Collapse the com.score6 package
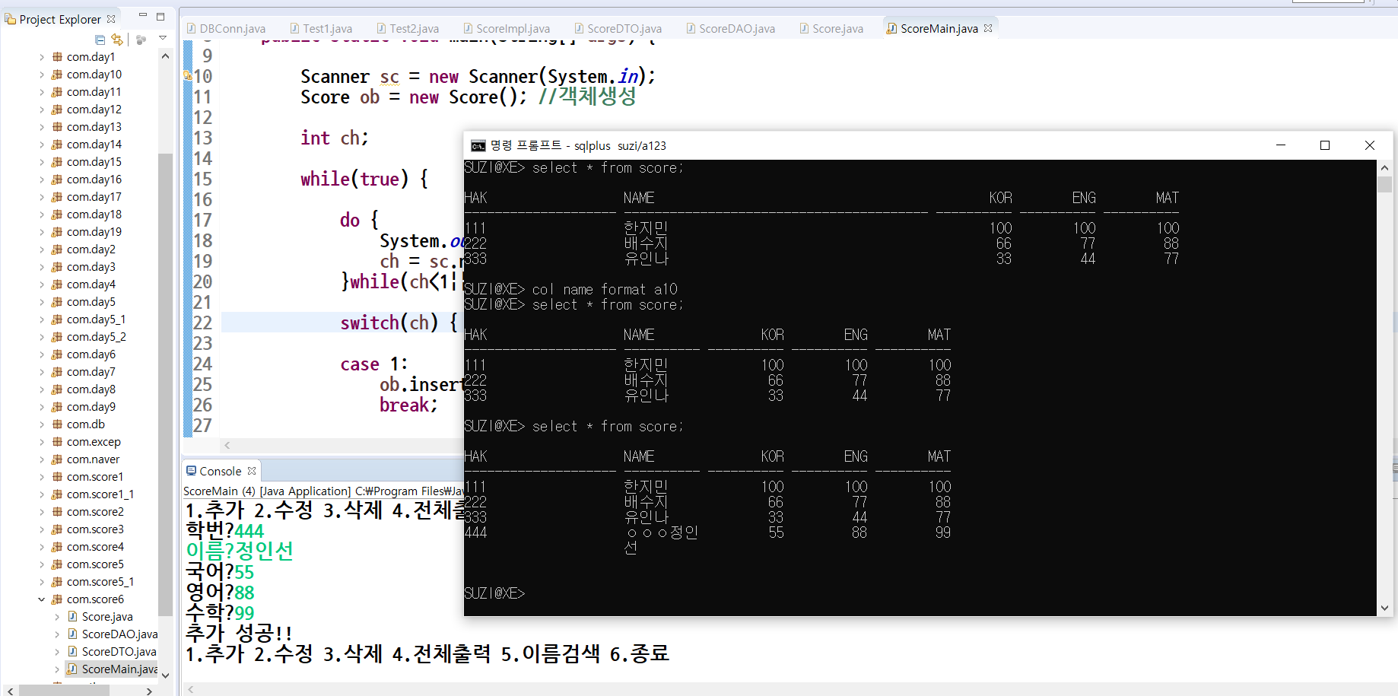Screen dimensions: 1398x696 (x=42, y=599)
